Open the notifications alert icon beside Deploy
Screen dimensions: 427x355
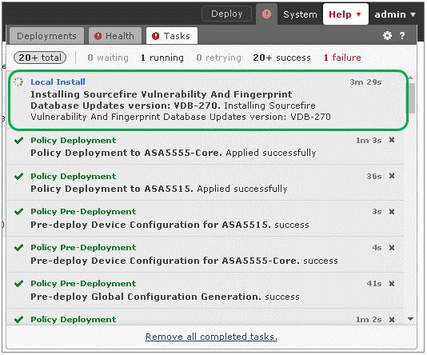[x=266, y=14]
